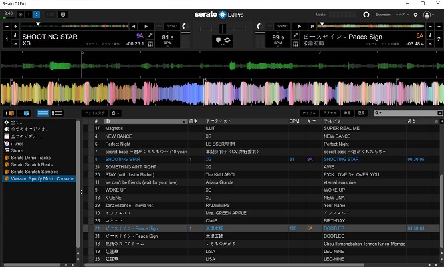Clear the search field with X

(440, 113)
